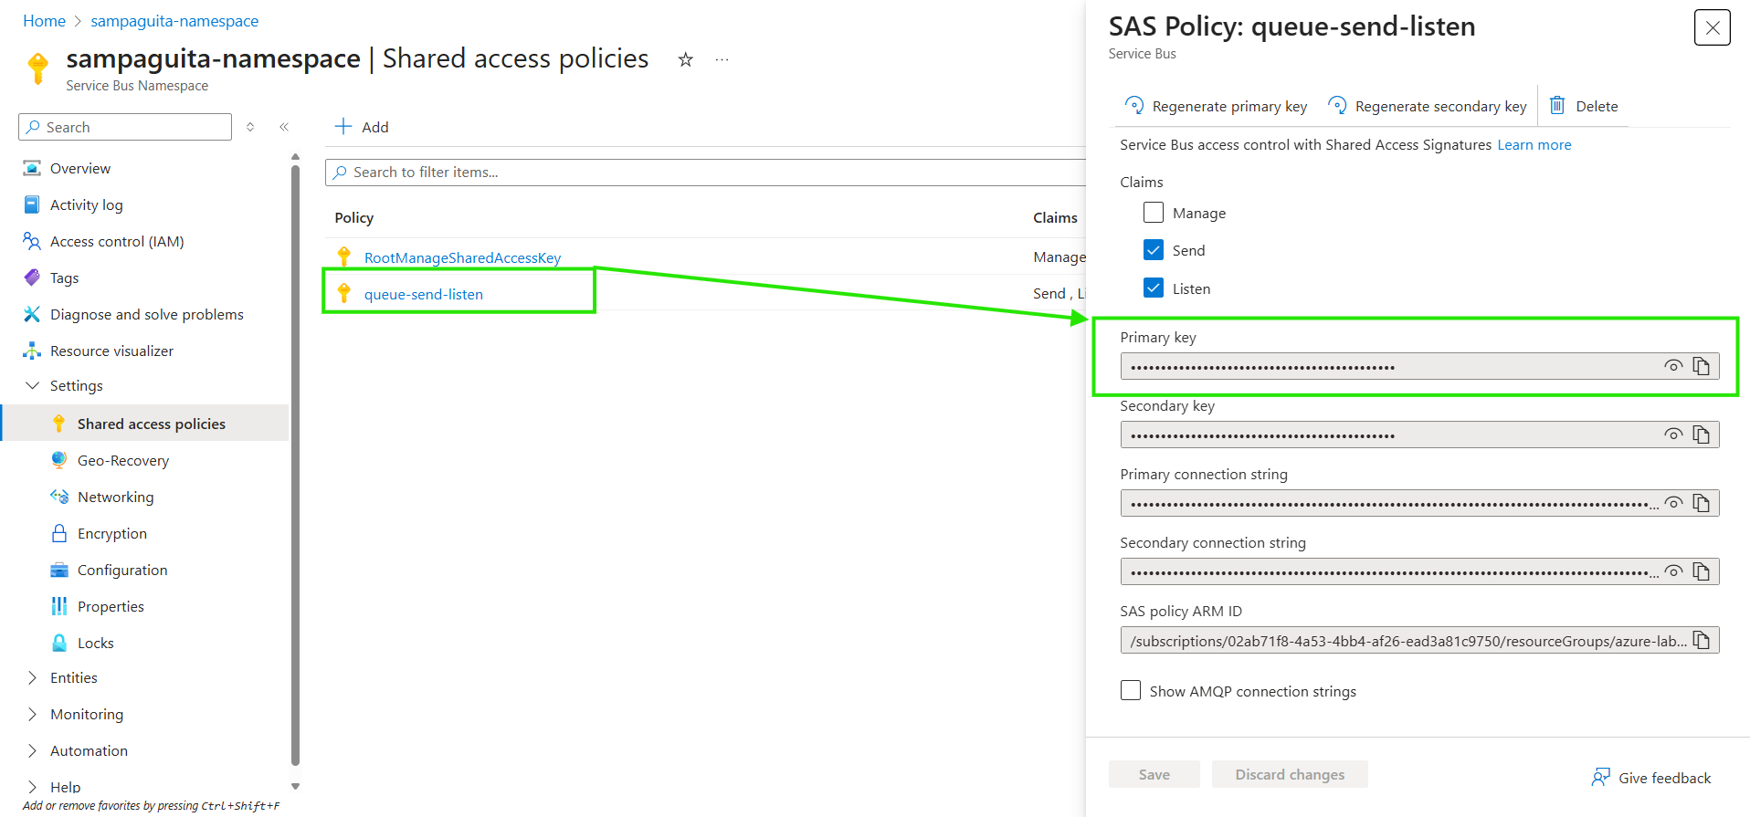1750x817 pixels.
Task: Open the RootManageSharedAccessKey policy
Action: click(462, 257)
